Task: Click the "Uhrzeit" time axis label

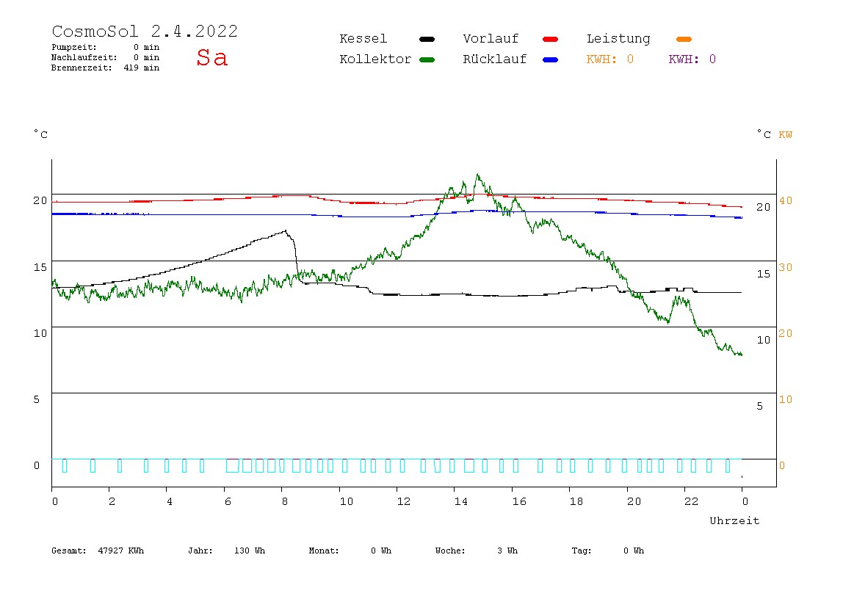Action: click(734, 520)
